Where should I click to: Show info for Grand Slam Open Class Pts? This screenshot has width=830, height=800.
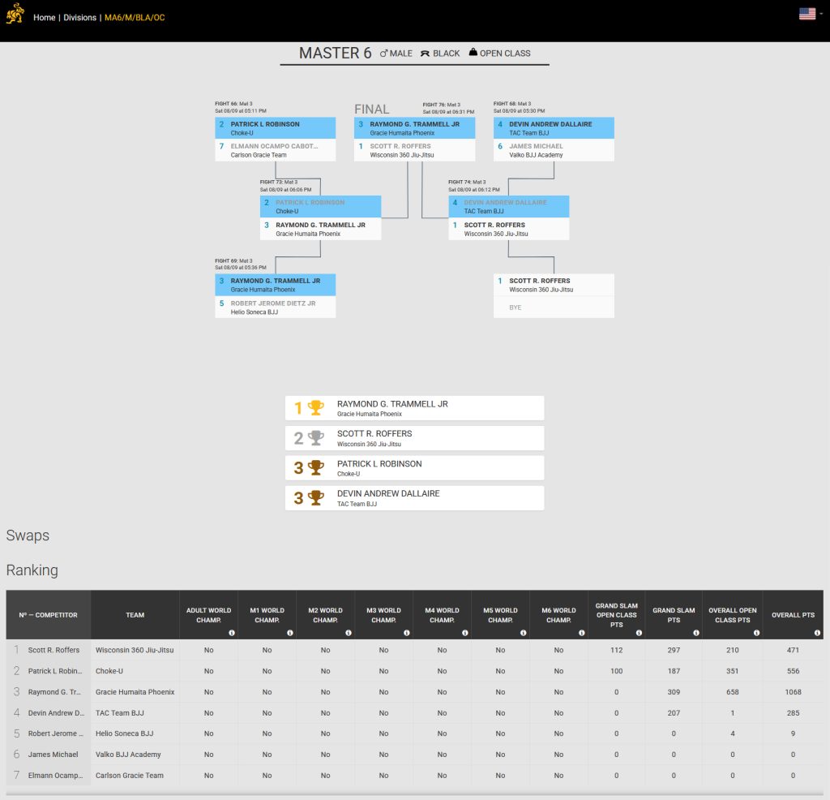[639, 633]
